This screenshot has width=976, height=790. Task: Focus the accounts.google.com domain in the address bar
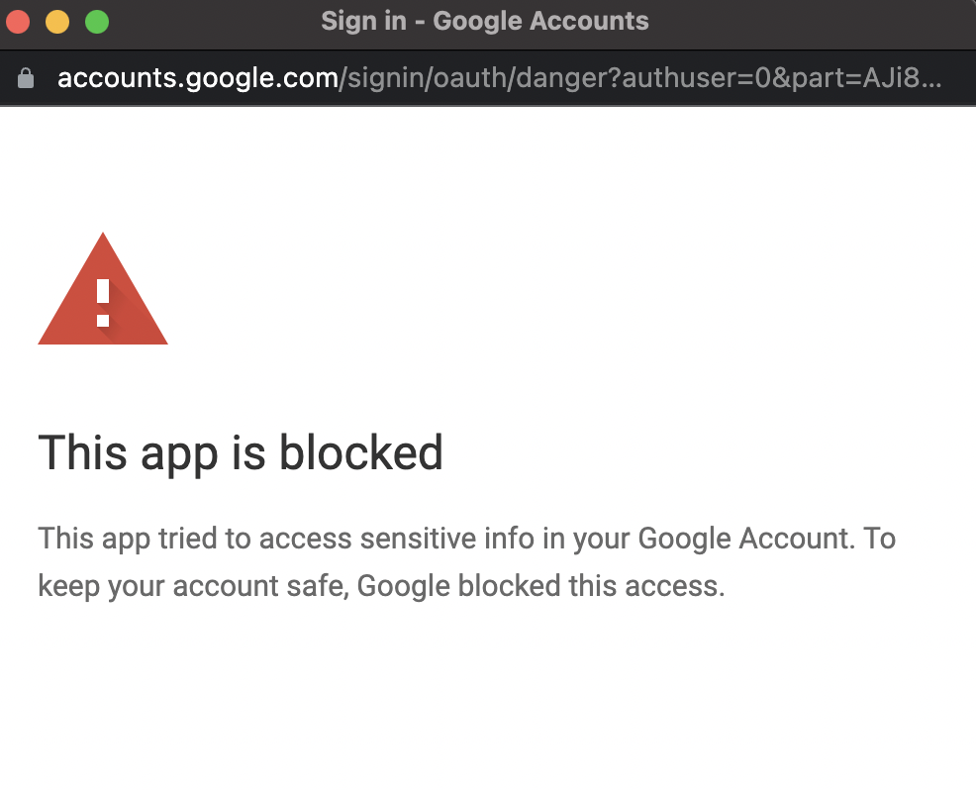pos(198,78)
